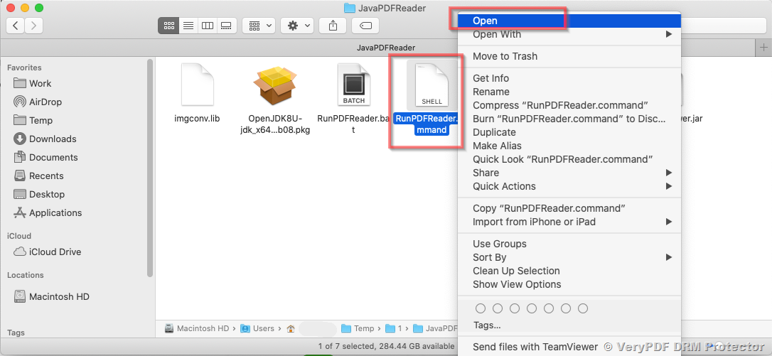This screenshot has height=356, width=772.
Task: Select the imgconv.lib file
Action: 197,86
